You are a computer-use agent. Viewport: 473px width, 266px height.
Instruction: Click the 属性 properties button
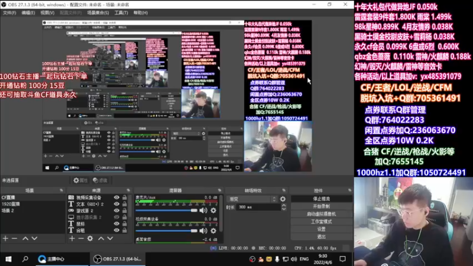pos(80,180)
